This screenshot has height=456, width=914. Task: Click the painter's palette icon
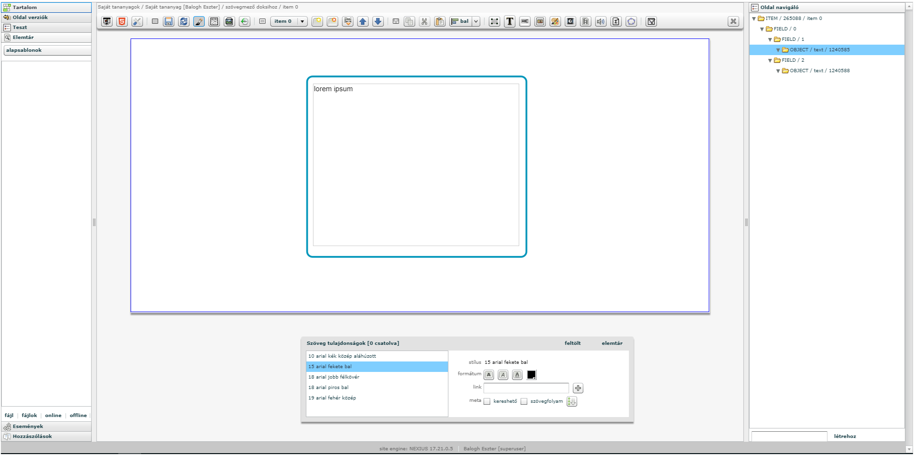tap(555, 21)
